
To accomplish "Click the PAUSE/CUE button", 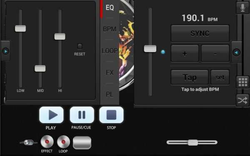I will pos(82,115).
